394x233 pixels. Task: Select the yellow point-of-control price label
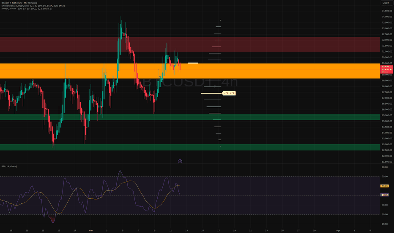coord(229,94)
